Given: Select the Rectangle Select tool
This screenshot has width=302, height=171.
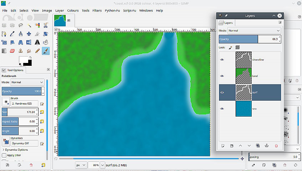Looking at the screenshot, I should point(4,25).
